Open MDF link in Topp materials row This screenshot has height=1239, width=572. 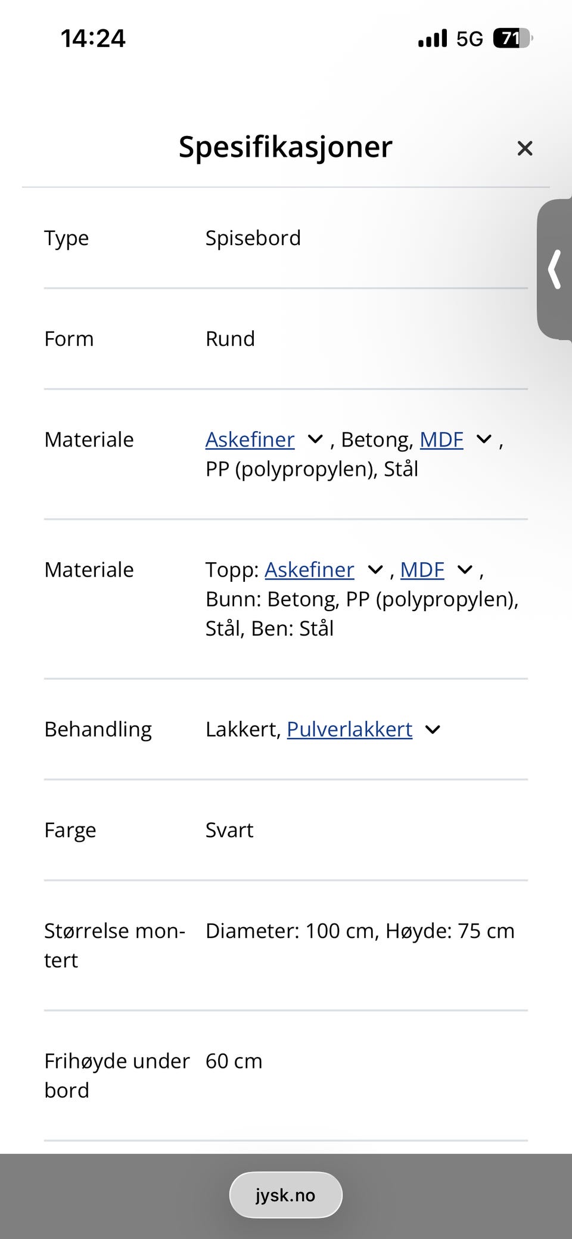(x=422, y=569)
